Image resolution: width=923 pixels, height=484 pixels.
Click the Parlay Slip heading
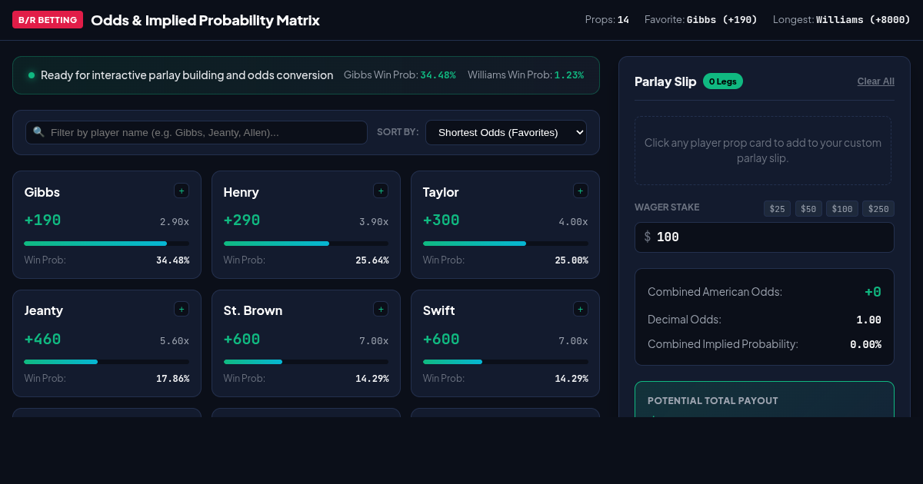pyautogui.click(x=665, y=81)
